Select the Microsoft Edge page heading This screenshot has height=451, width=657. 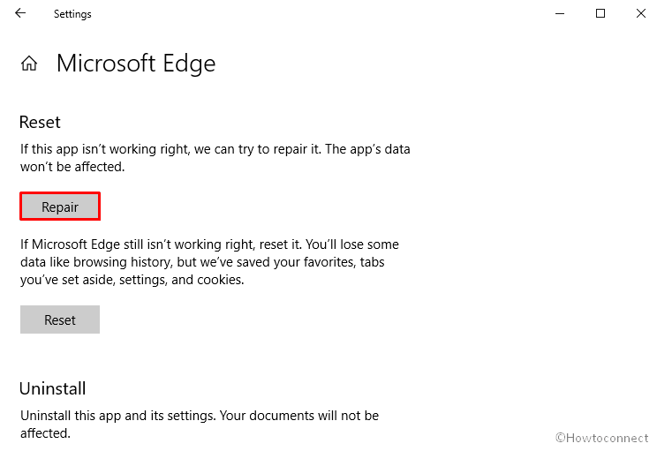click(136, 64)
